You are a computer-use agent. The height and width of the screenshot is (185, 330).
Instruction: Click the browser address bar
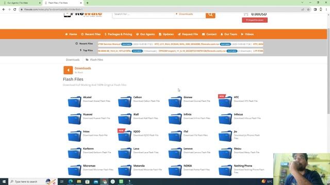click(160, 9)
